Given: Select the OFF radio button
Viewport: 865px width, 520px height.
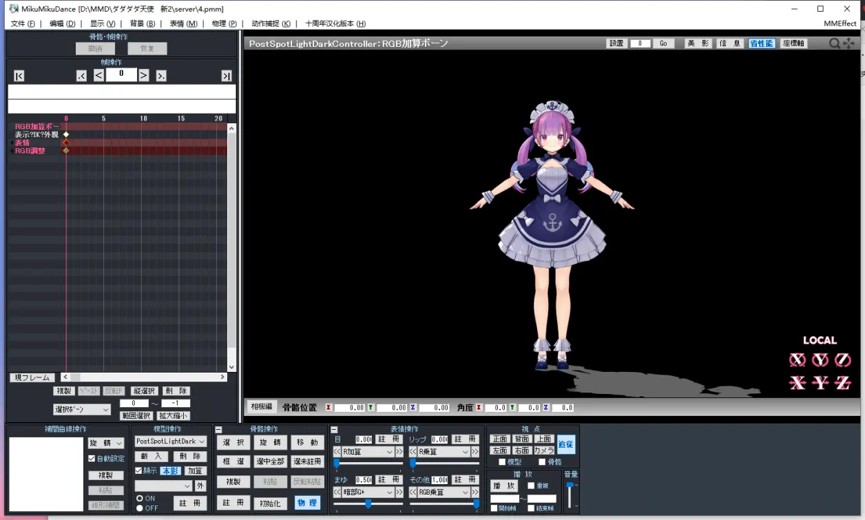Looking at the screenshot, I should (140, 508).
